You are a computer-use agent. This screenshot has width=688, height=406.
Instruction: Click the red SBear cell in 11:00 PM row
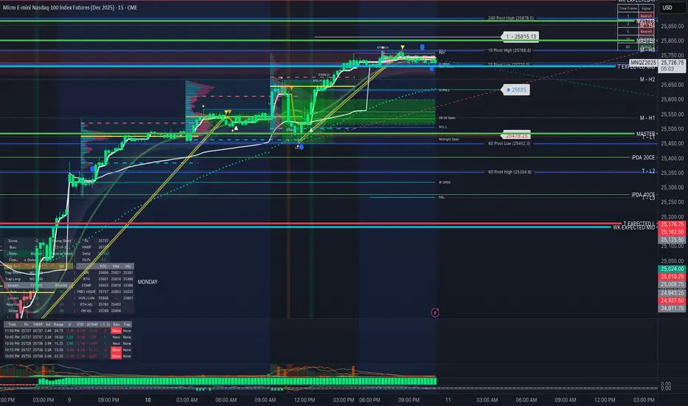(x=117, y=331)
